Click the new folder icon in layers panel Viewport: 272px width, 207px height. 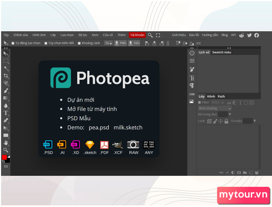[x=245, y=173]
